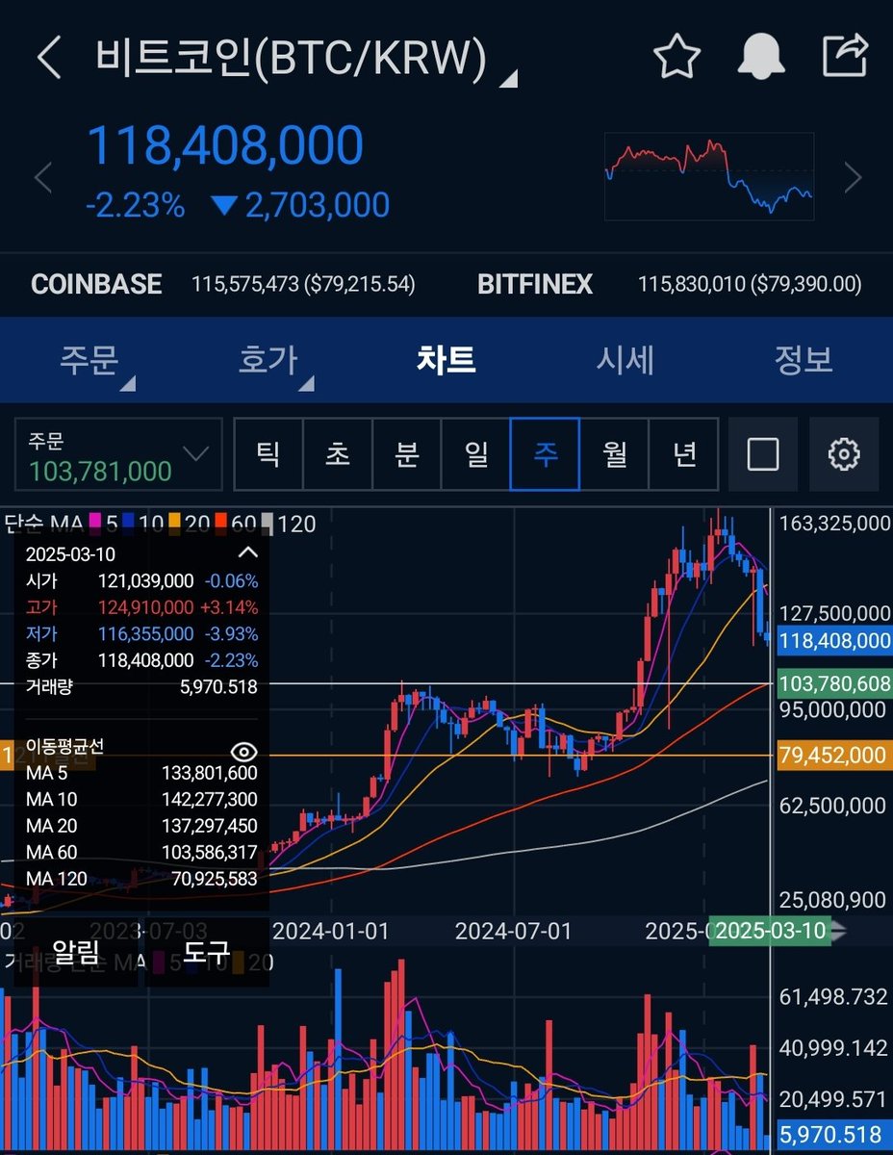Select the 틱 chart interval
The height and width of the screenshot is (1155, 893).
click(x=268, y=454)
